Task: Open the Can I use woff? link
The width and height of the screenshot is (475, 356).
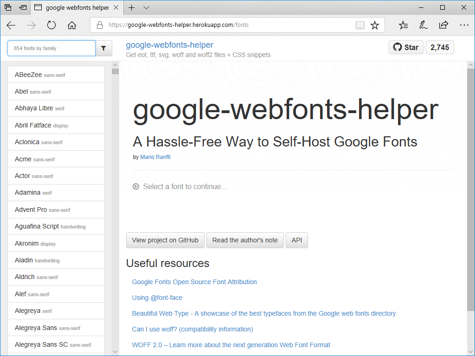Action: pyautogui.click(x=193, y=329)
